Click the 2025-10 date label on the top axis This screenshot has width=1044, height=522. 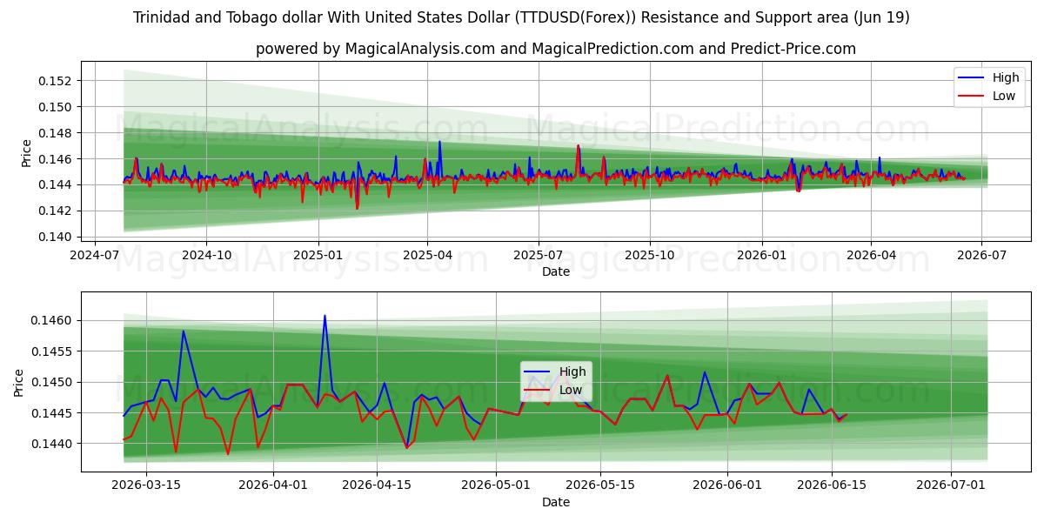(650, 256)
